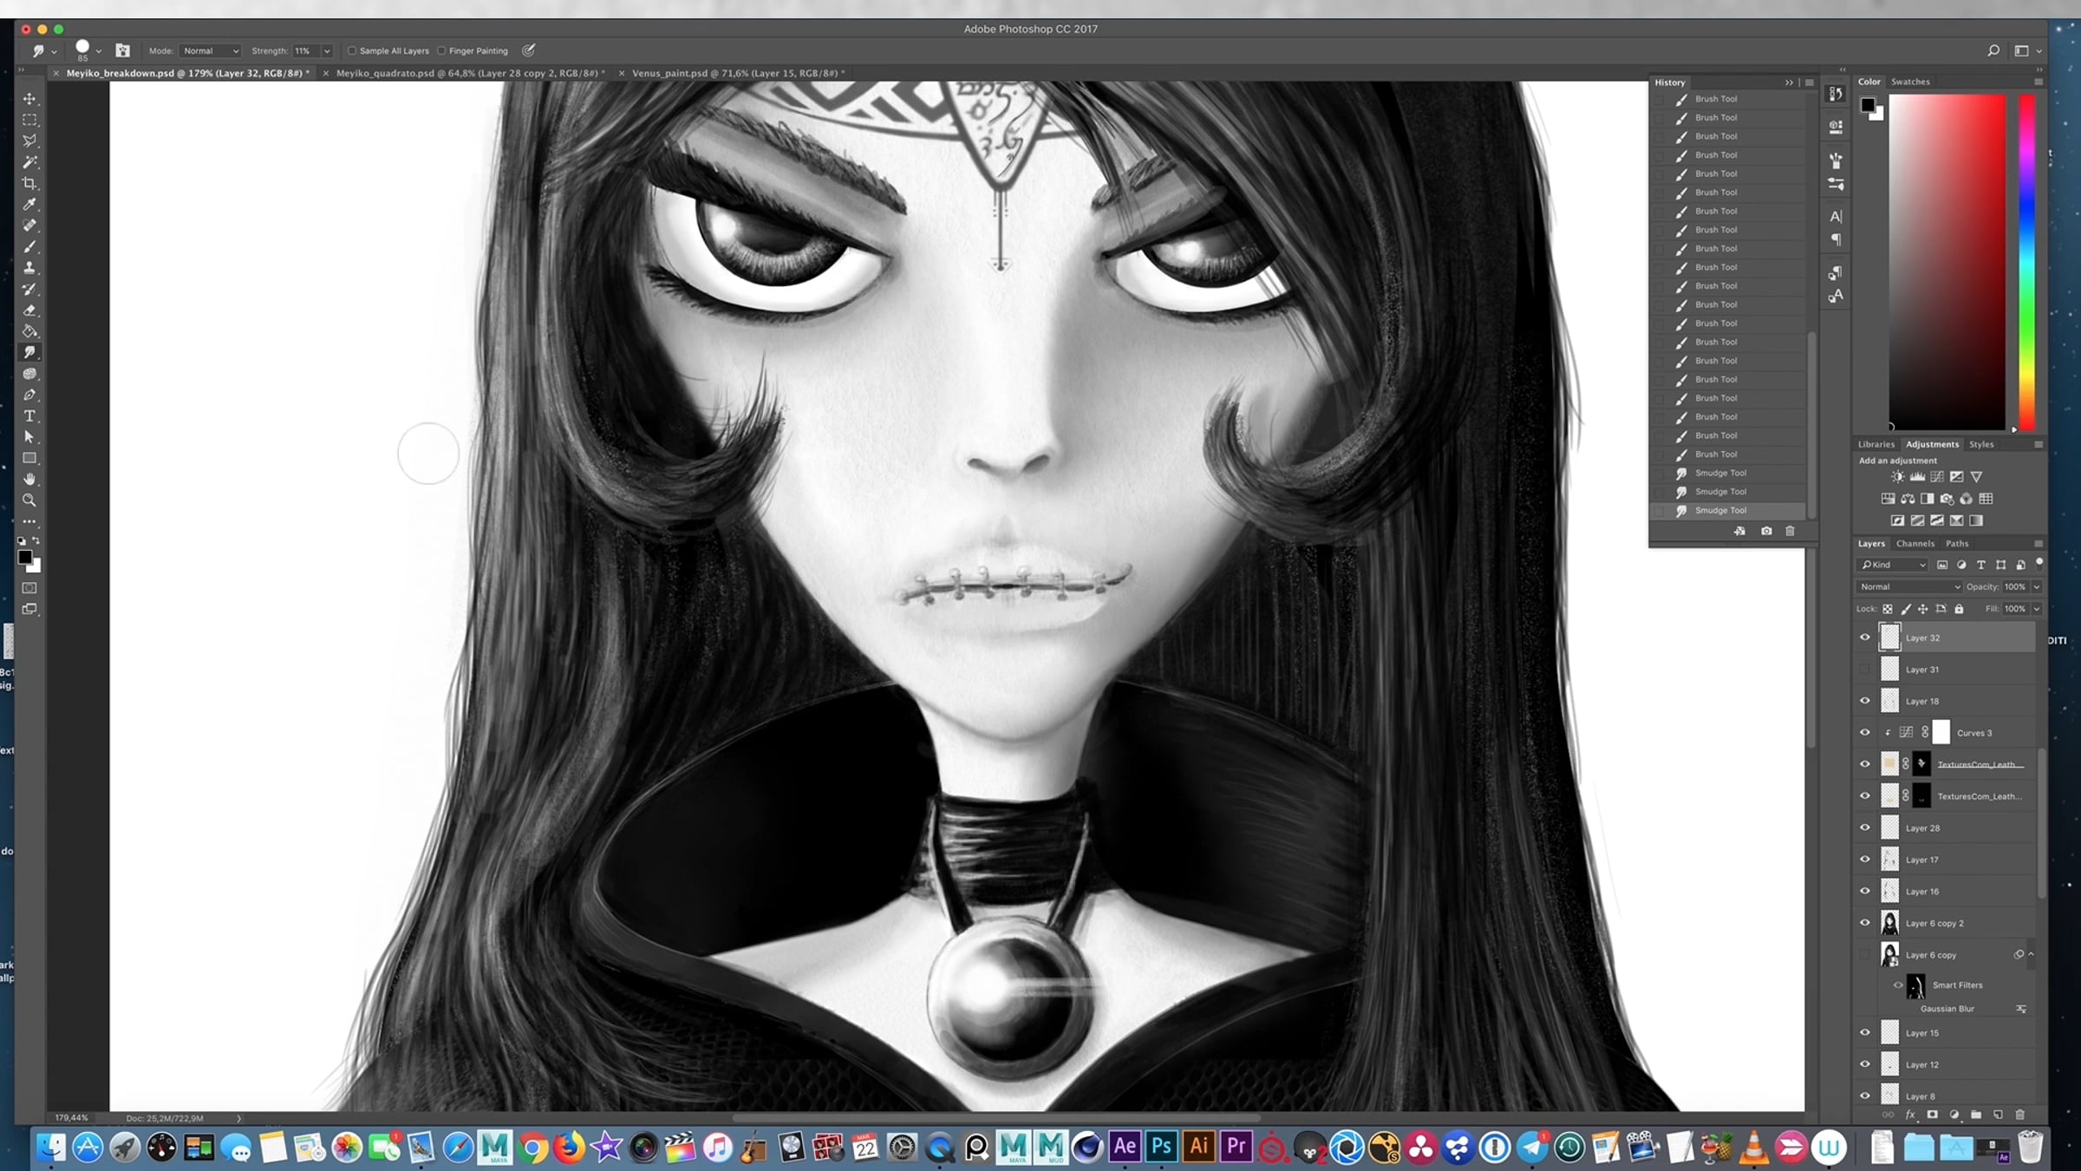Select the last Smudge Tool history state
Image resolution: width=2081 pixels, height=1171 pixels.
[x=1720, y=511]
